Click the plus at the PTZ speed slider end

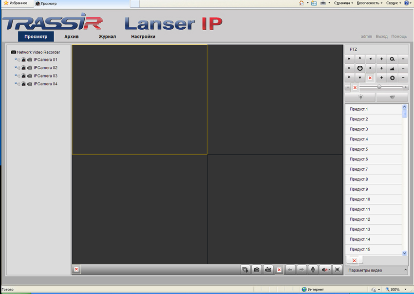[406, 87]
